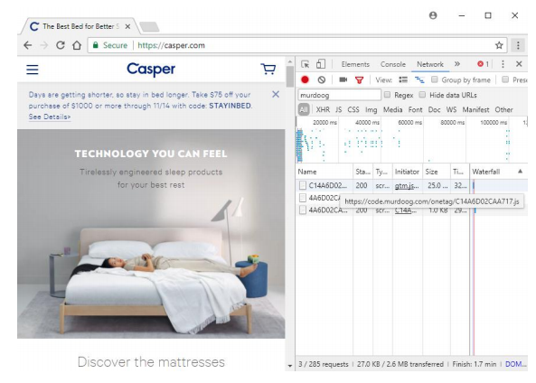Click the browser forward arrow
Viewport: 536px width, 383px height.
click(44, 45)
